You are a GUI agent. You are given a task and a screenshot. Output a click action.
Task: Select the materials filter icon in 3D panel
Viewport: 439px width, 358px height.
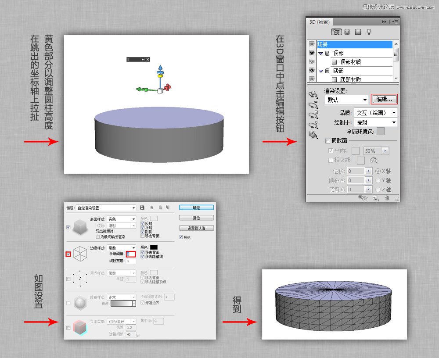coord(358,32)
